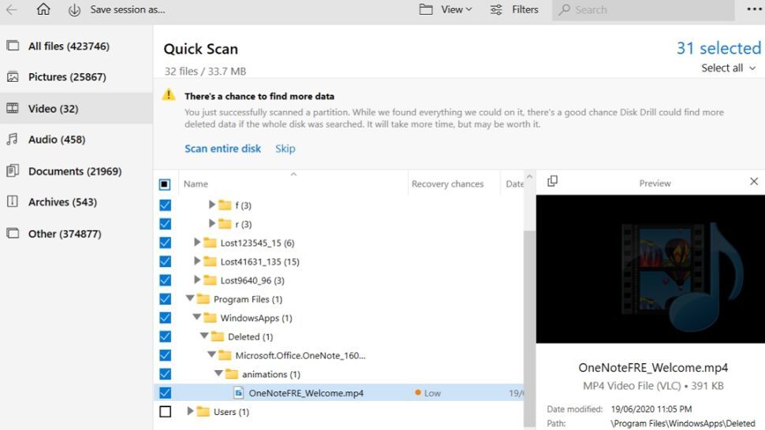
Task: Click the Scan entire disk link
Action: click(x=222, y=149)
